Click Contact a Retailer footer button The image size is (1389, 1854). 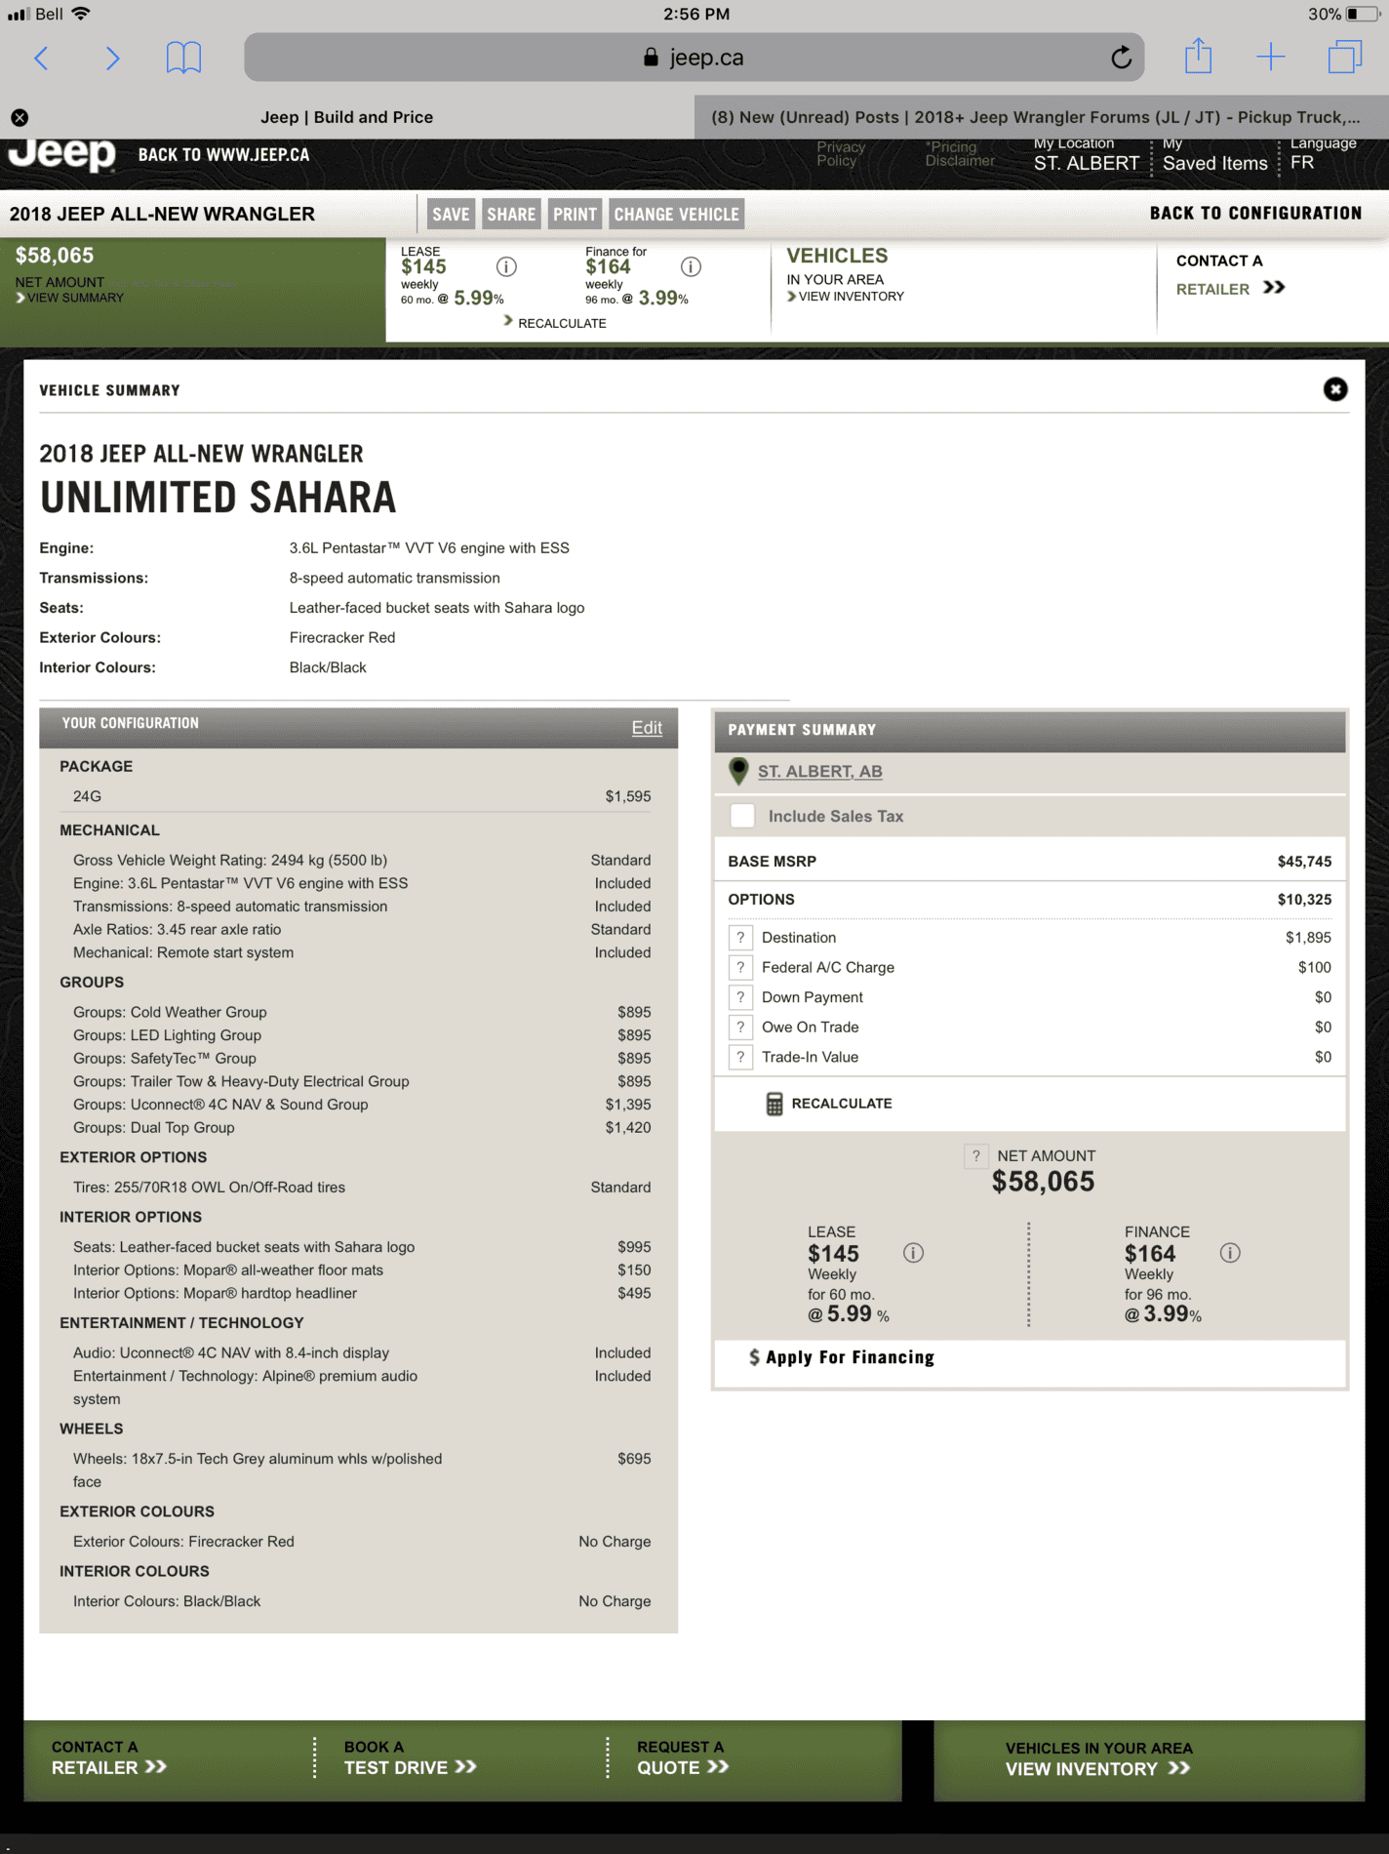[x=109, y=1758]
